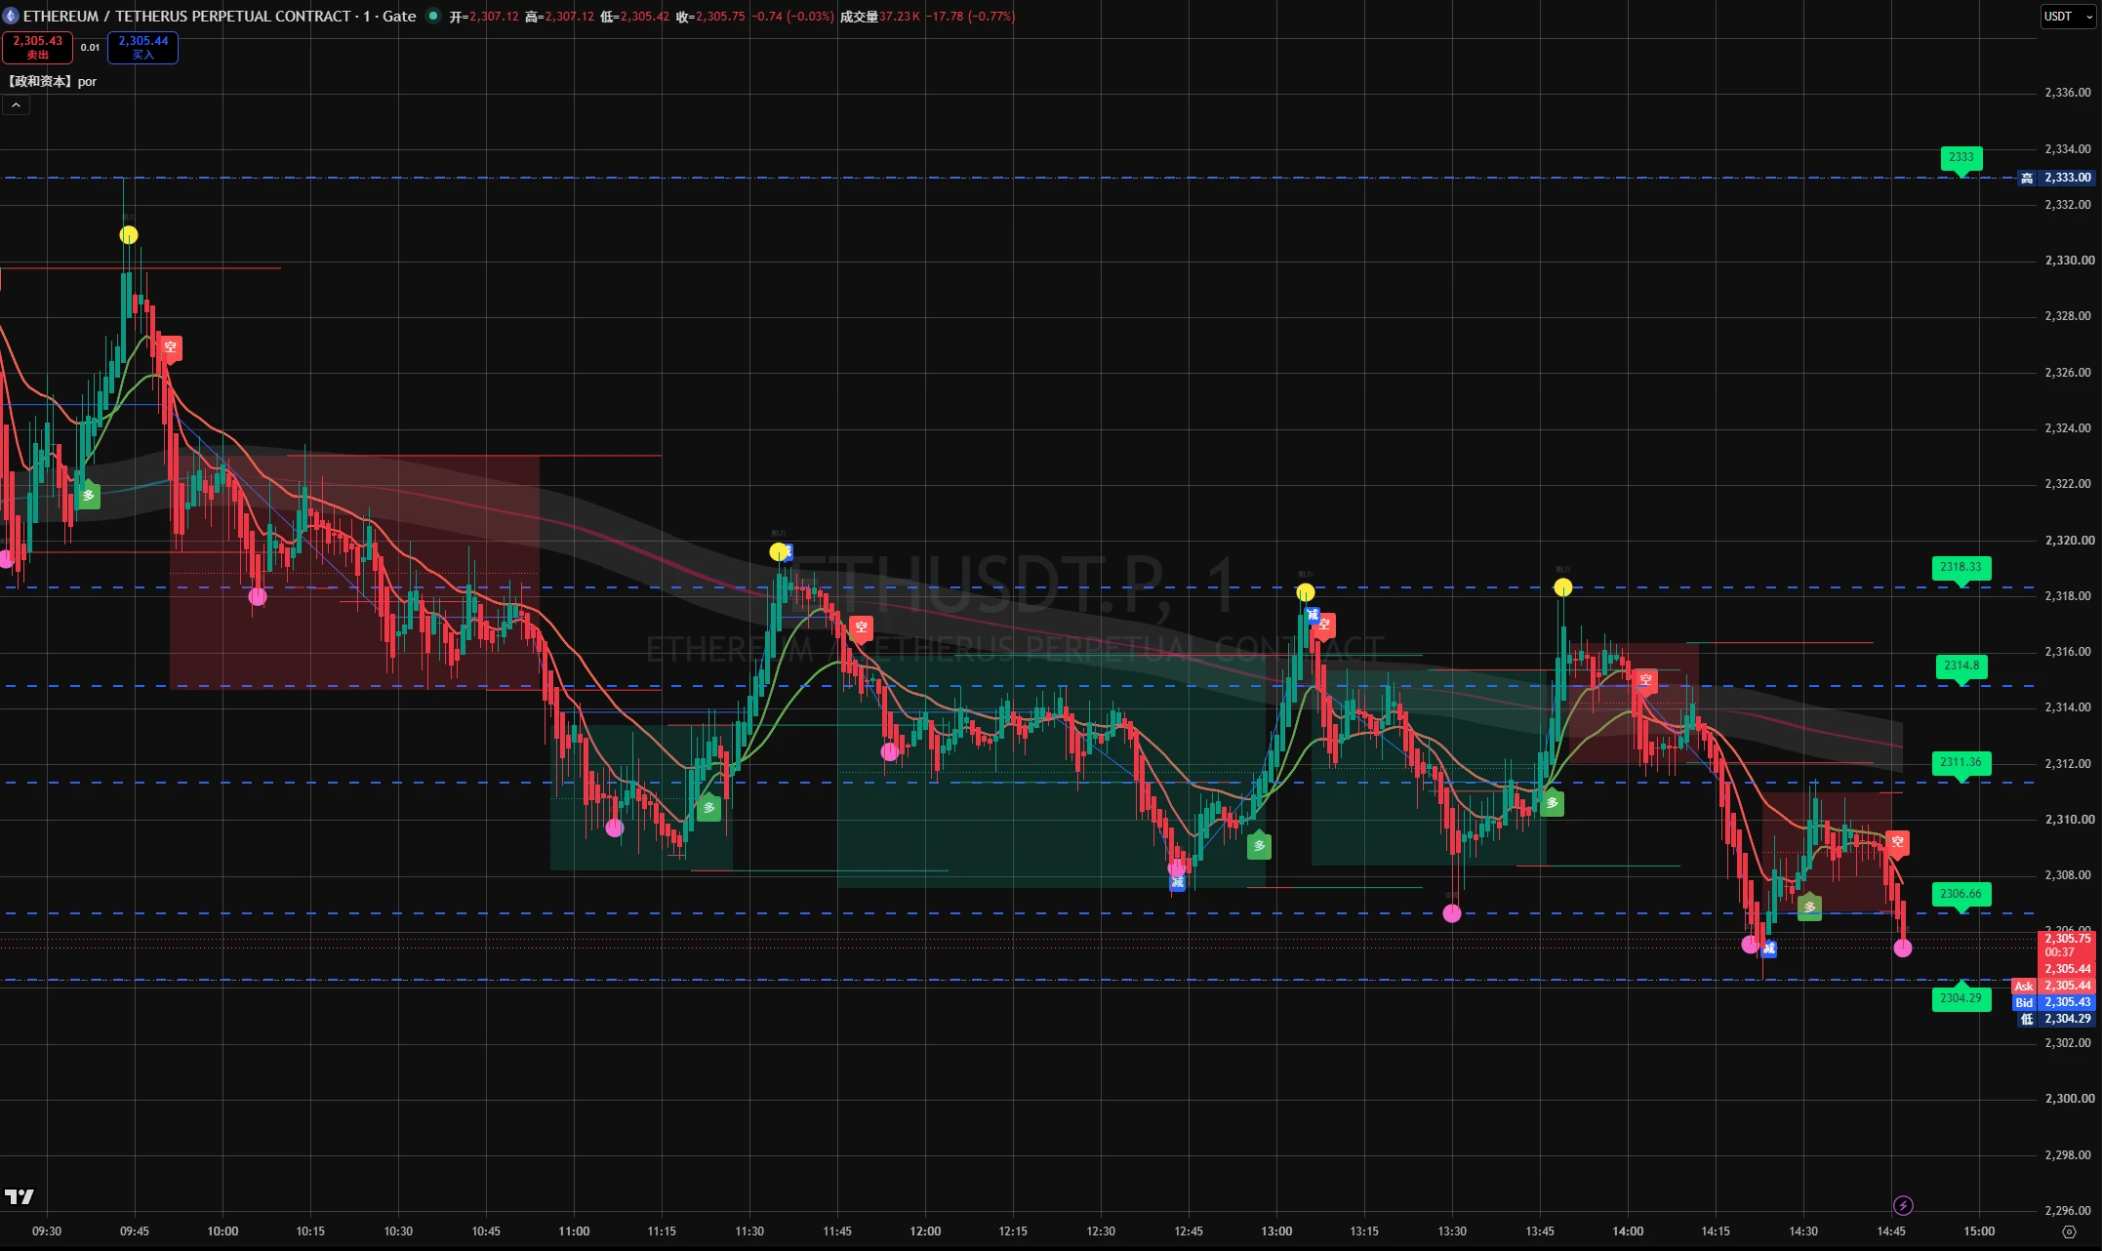
Task: Click the pink circle marker near 11:07
Action: [614, 828]
